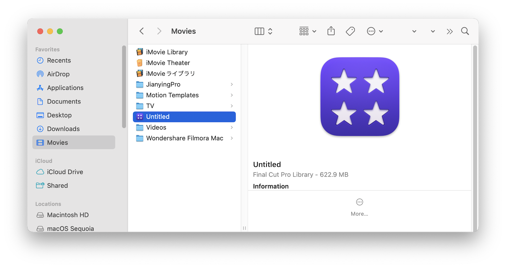
Task: Show more toolbar items with double chevron
Action: (x=449, y=31)
